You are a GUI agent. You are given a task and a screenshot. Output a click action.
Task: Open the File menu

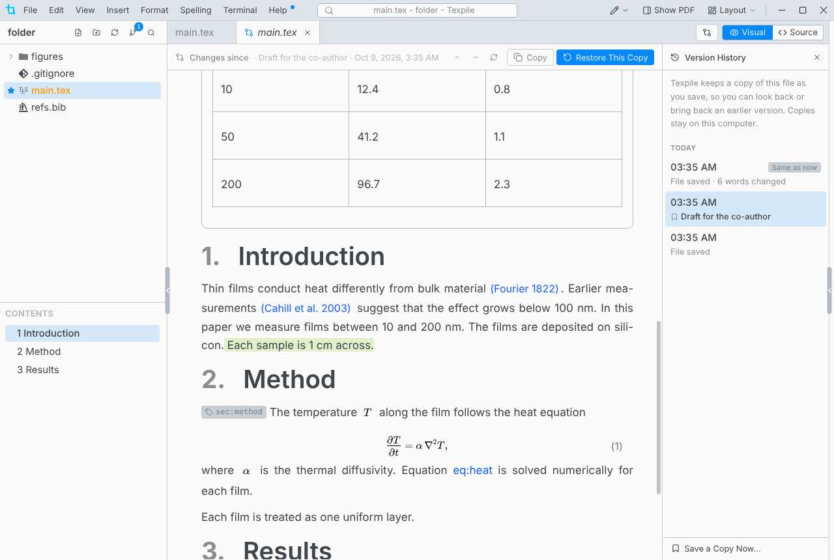pos(30,10)
